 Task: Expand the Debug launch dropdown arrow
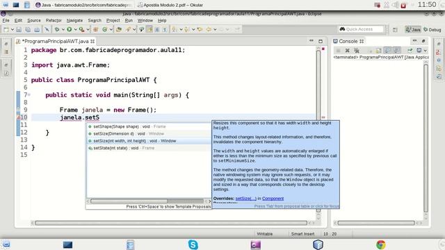[x=63, y=29]
